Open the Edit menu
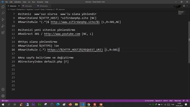 click(x=11, y=2)
